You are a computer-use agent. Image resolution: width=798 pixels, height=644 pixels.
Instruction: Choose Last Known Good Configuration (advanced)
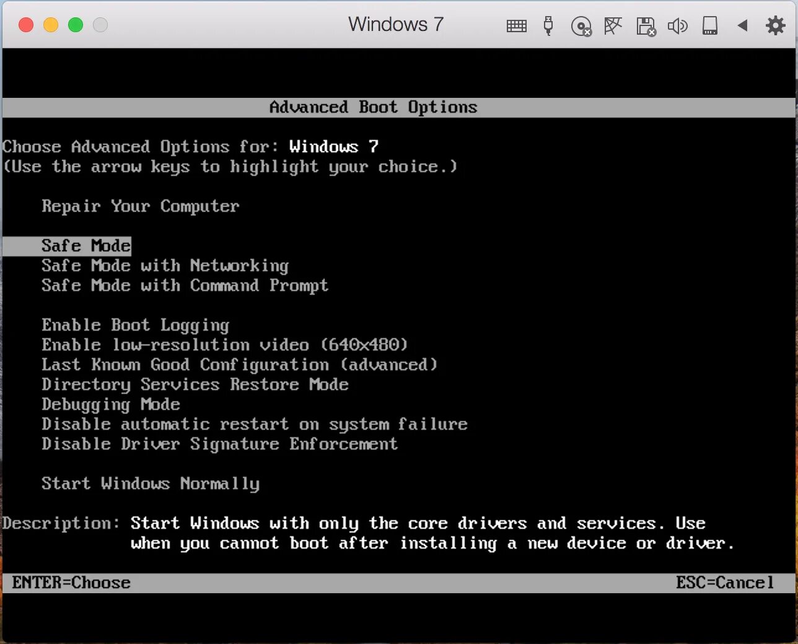240,365
